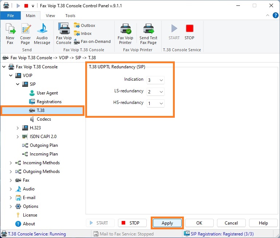Expand the ISDN CAPI 2.0 node
This screenshot has width=280, height=238.
click(x=18, y=137)
